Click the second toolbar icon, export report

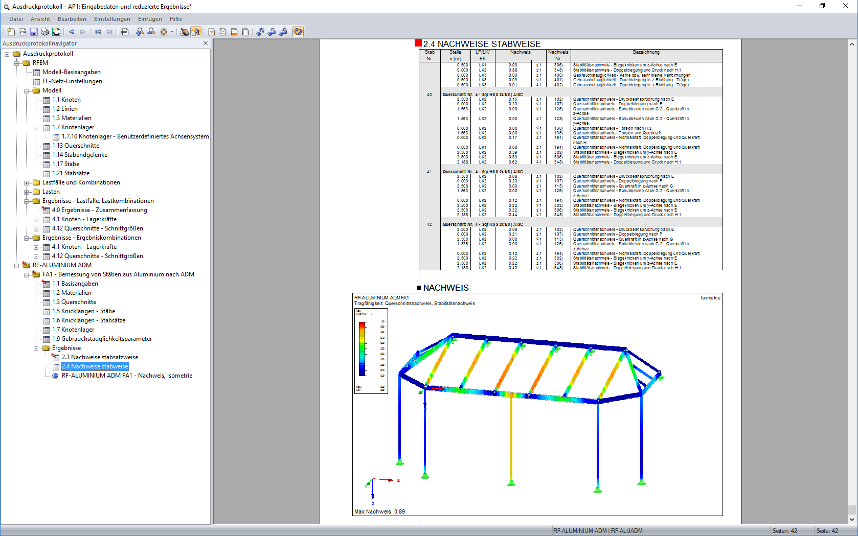(x=22, y=32)
